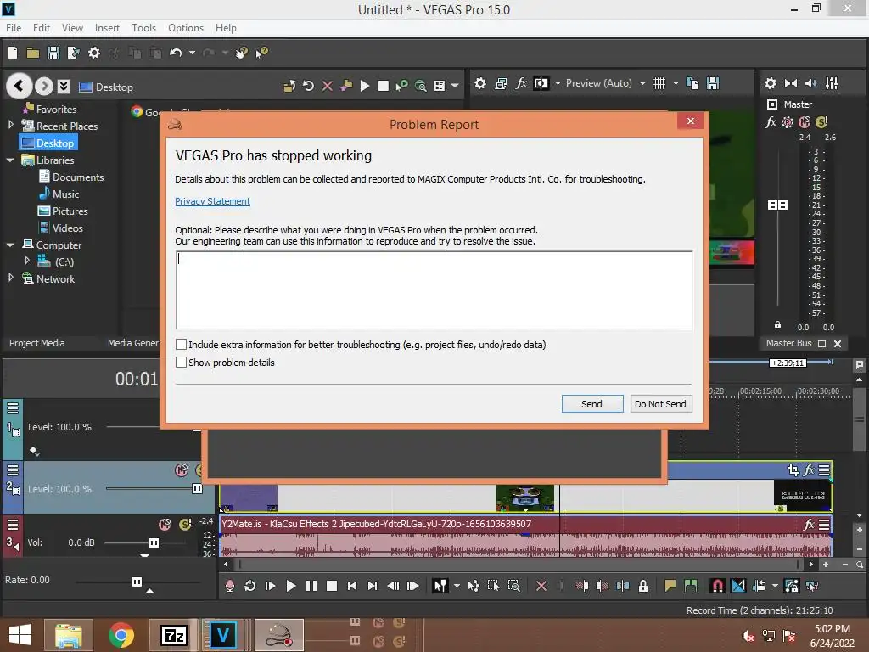The image size is (869, 652).
Task: Toggle preview Overlays grid icon
Action: tap(659, 83)
